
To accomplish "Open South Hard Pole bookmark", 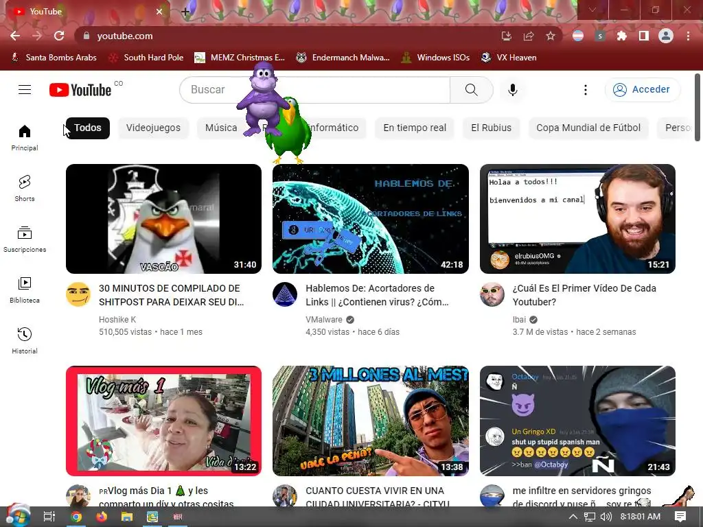I will coord(147,58).
